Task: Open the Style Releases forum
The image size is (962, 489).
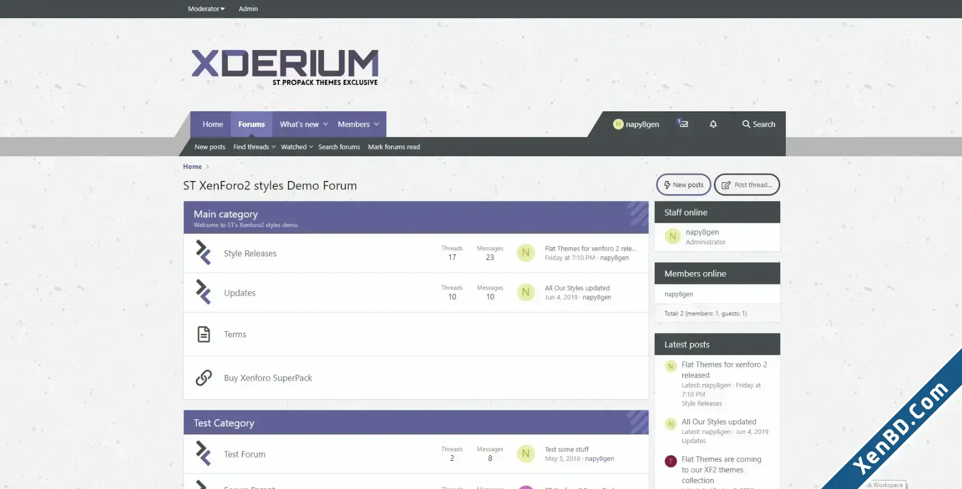Action: (x=250, y=253)
